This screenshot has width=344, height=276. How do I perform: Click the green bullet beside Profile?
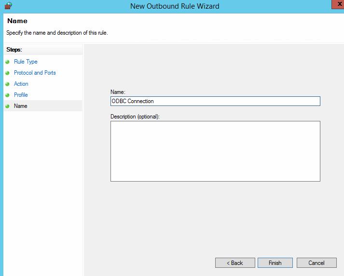(7, 95)
